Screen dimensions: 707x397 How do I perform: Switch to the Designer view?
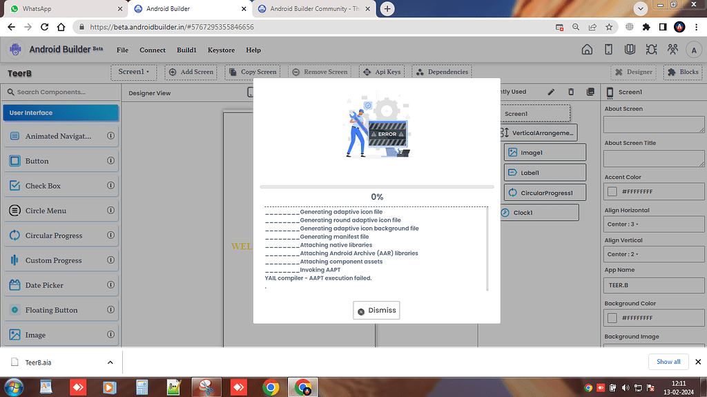click(634, 72)
